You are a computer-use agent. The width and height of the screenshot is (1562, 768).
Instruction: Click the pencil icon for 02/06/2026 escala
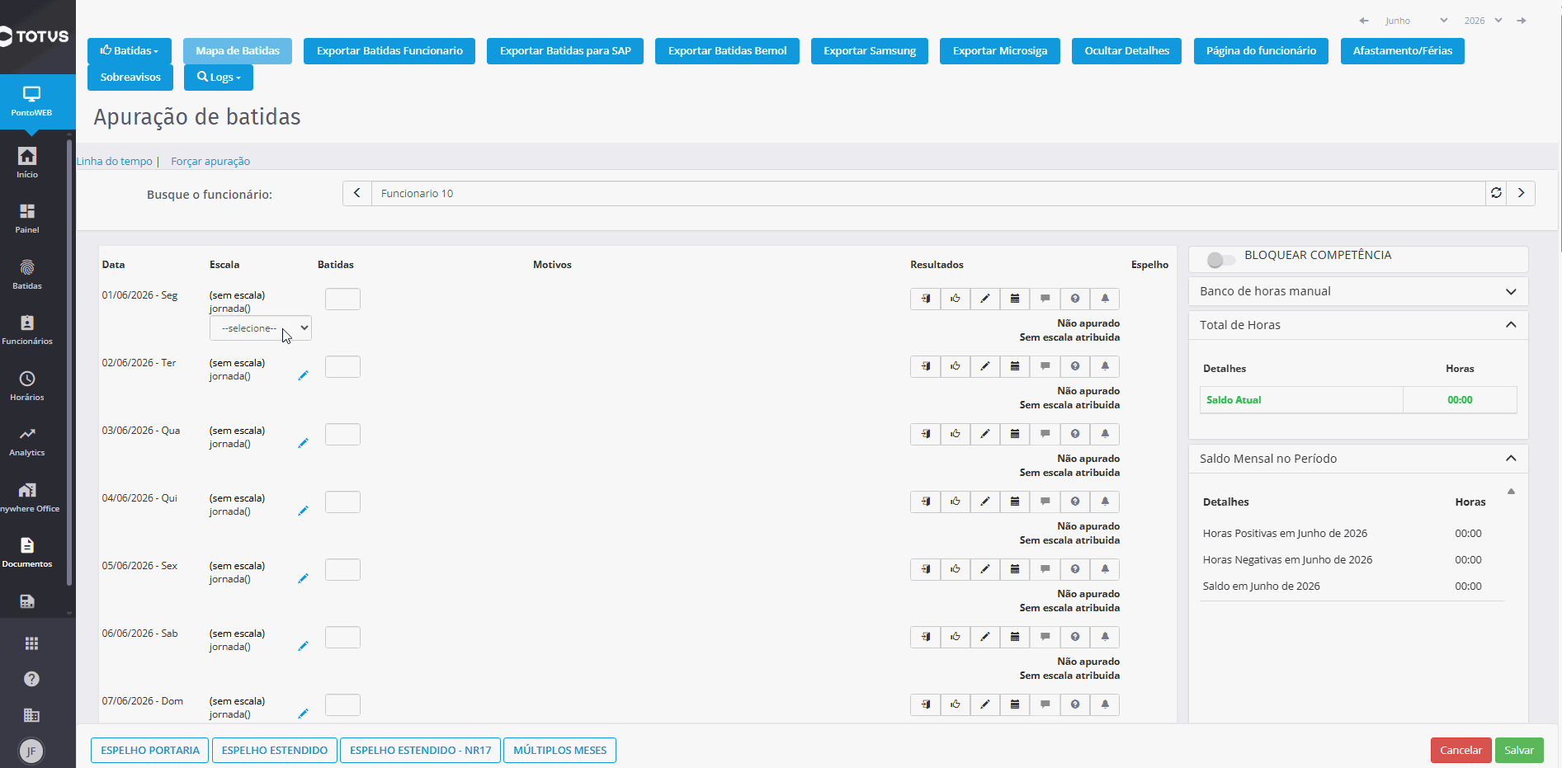[303, 375]
